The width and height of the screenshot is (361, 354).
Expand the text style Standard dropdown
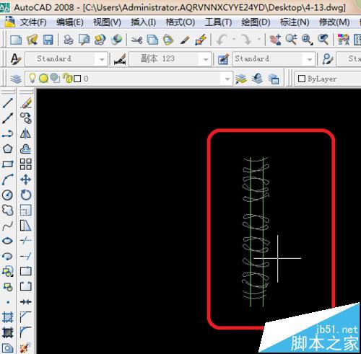click(102, 59)
